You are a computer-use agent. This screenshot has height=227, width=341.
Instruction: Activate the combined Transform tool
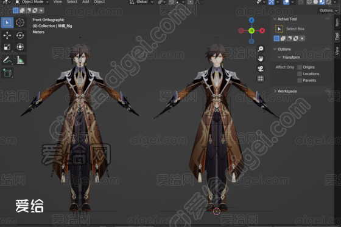tap(20, 47)
